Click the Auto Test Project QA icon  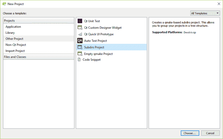pos(80,41)
